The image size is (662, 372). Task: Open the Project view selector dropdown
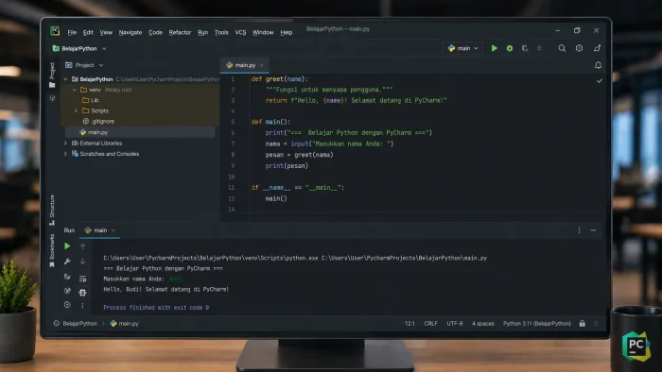84,65
